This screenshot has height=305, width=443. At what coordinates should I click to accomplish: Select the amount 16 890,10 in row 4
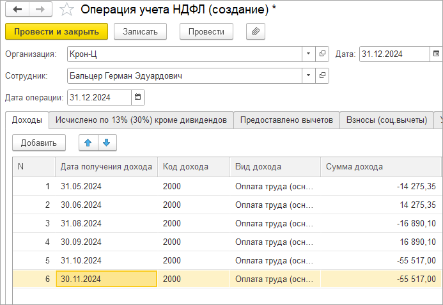coord(380,242)
